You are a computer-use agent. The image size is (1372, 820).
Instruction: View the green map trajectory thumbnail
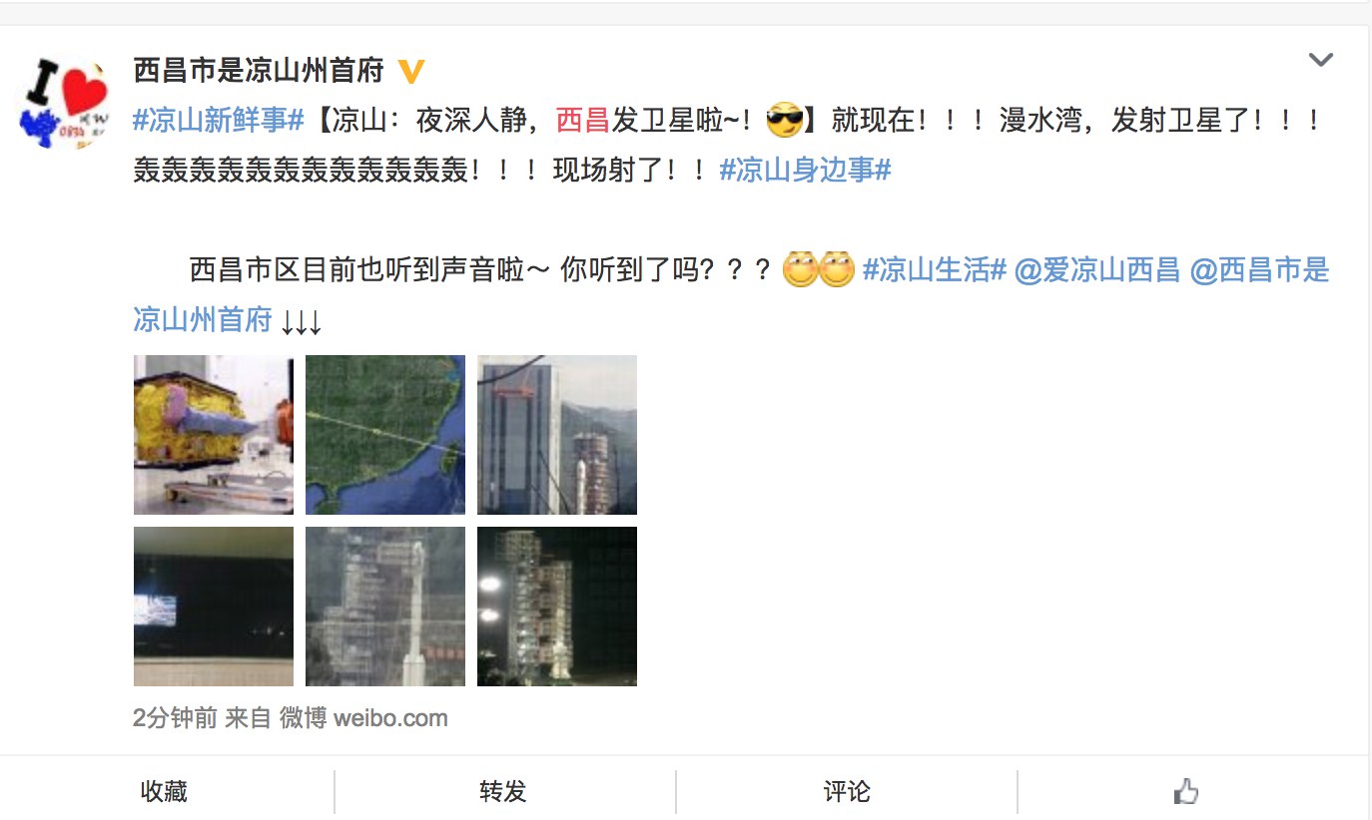coord(385,435)
